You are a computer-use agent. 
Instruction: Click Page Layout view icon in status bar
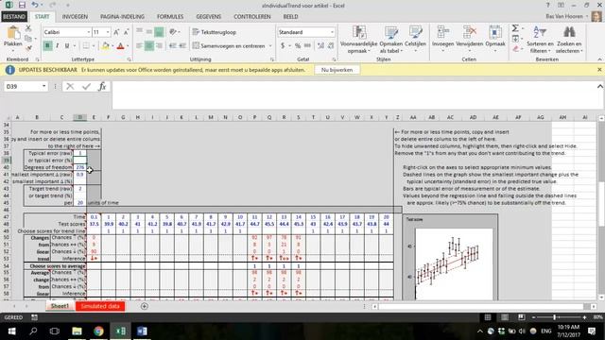[x=504, y=317]
